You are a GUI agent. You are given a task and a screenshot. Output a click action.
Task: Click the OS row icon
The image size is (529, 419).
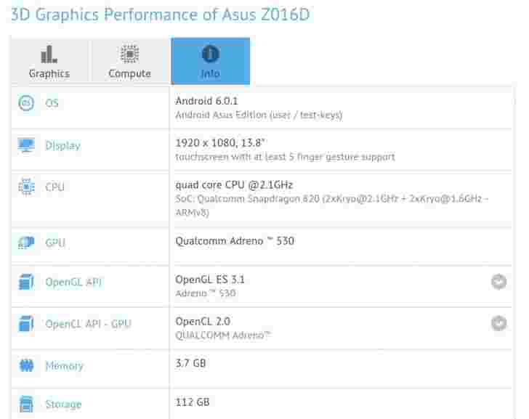[26, 103]
